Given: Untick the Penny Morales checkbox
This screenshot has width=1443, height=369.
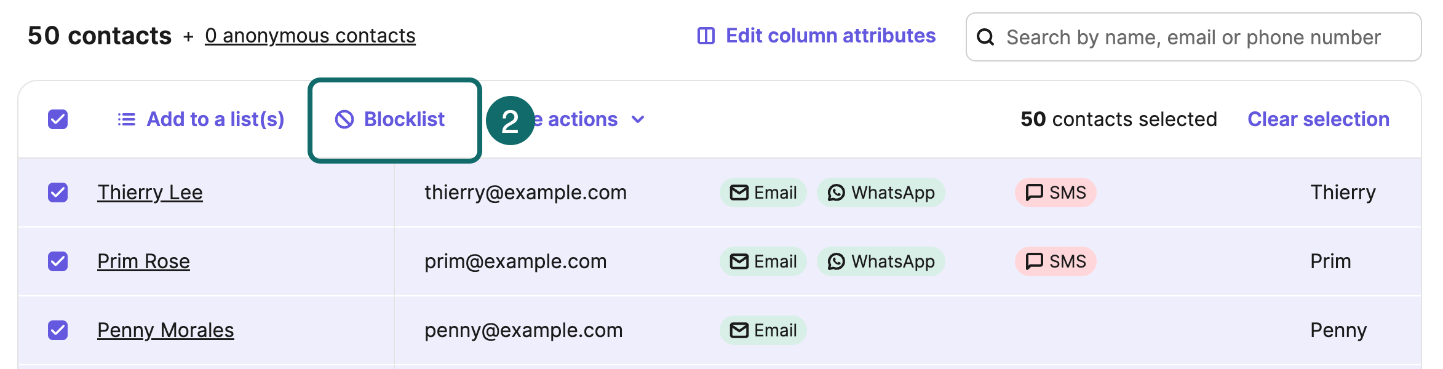Looking at the screenshot, I should (x=58, y=330).
